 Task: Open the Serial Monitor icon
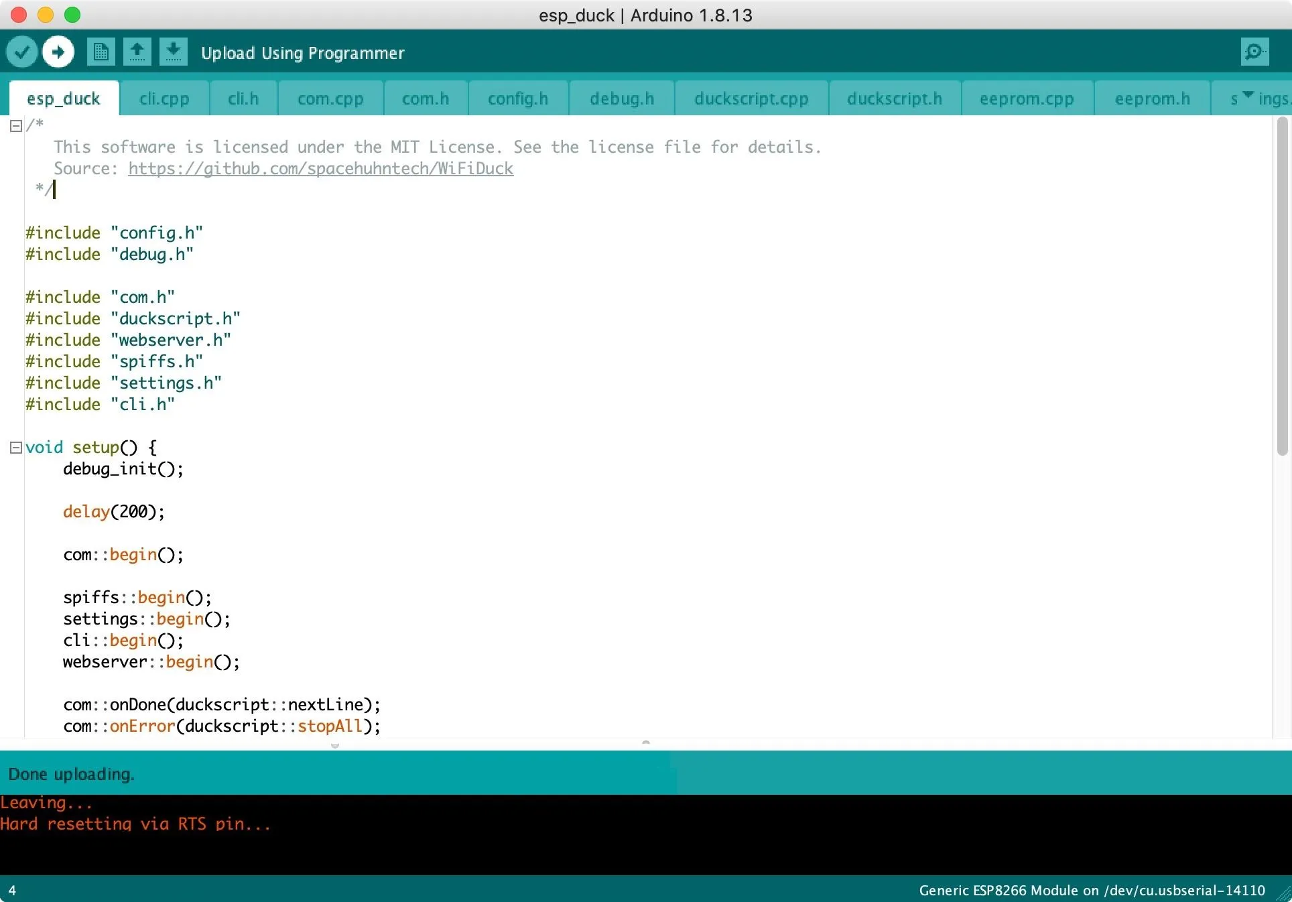pos(1255,52)
